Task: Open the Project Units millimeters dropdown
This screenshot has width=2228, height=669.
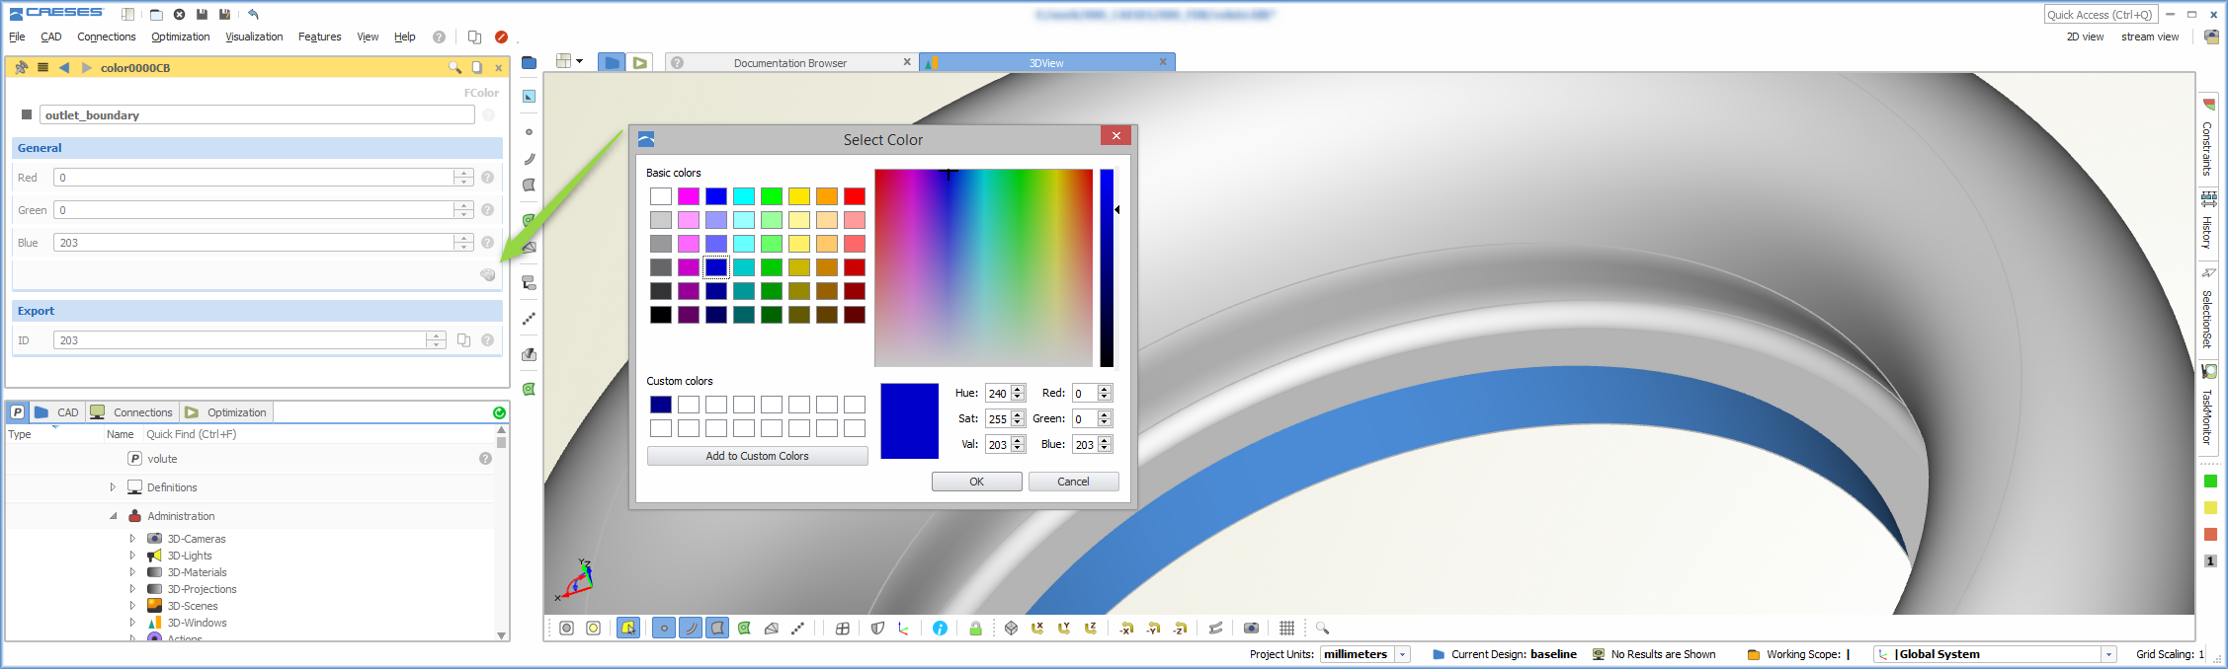Action: [1402, 654]
